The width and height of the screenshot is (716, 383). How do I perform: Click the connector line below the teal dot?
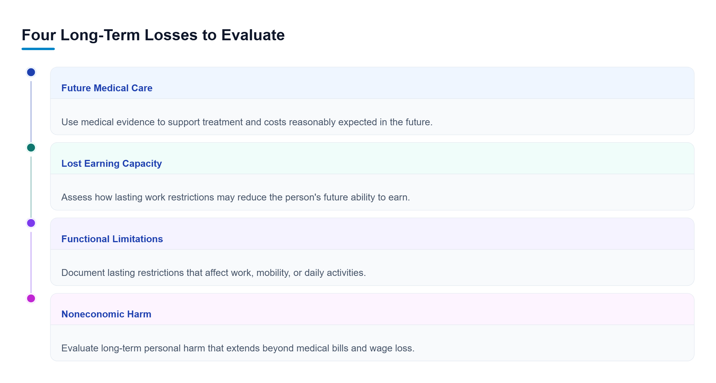tap(31, 187)
